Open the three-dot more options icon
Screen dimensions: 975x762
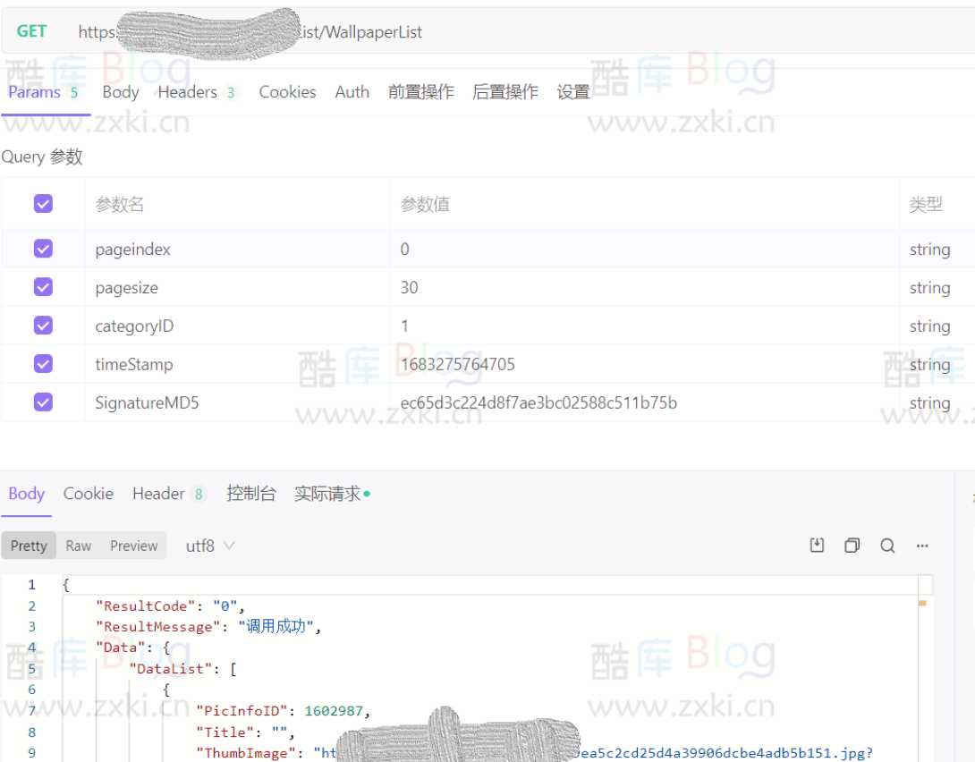point(922,546)
